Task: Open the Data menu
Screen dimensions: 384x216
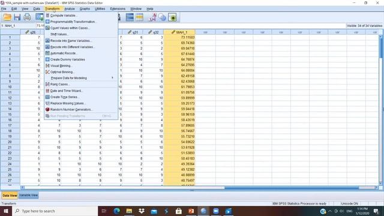Action: pos(37,8)
